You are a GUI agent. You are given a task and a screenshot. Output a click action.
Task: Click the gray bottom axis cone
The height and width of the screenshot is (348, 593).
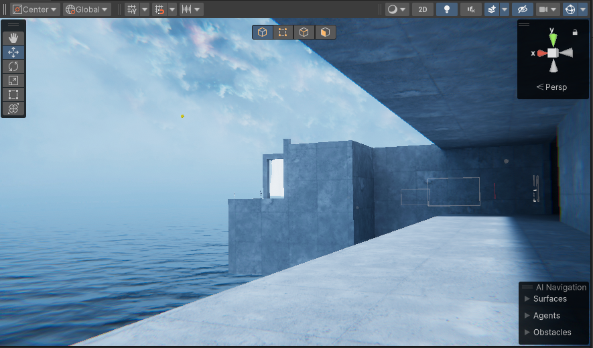point(553,66)
